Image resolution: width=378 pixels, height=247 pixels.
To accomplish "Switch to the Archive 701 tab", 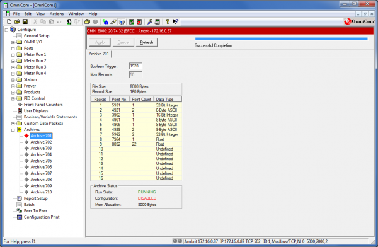I will click(99, 54).
